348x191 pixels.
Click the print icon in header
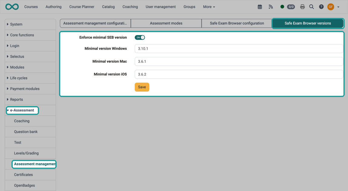302,7
